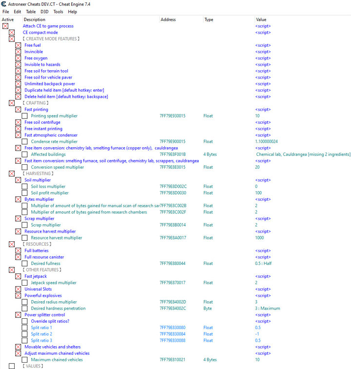Check the Override split ratios? box

point(24,321)
